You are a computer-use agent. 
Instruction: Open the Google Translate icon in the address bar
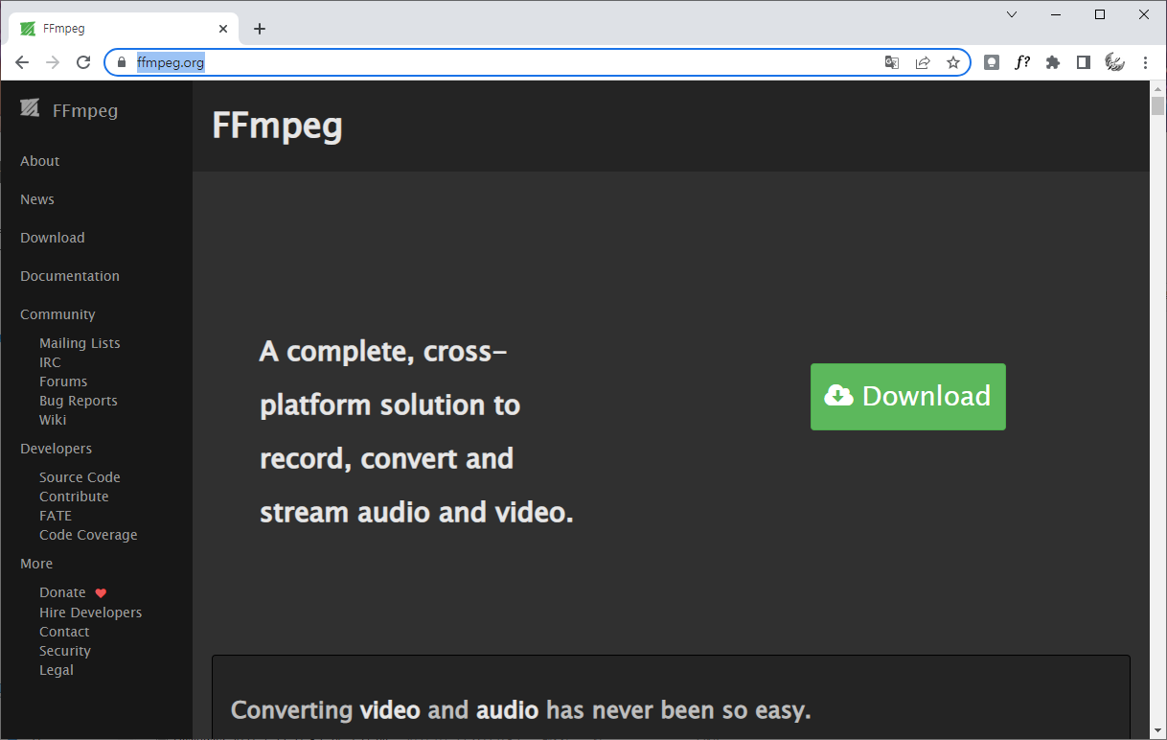coord(892,61)
